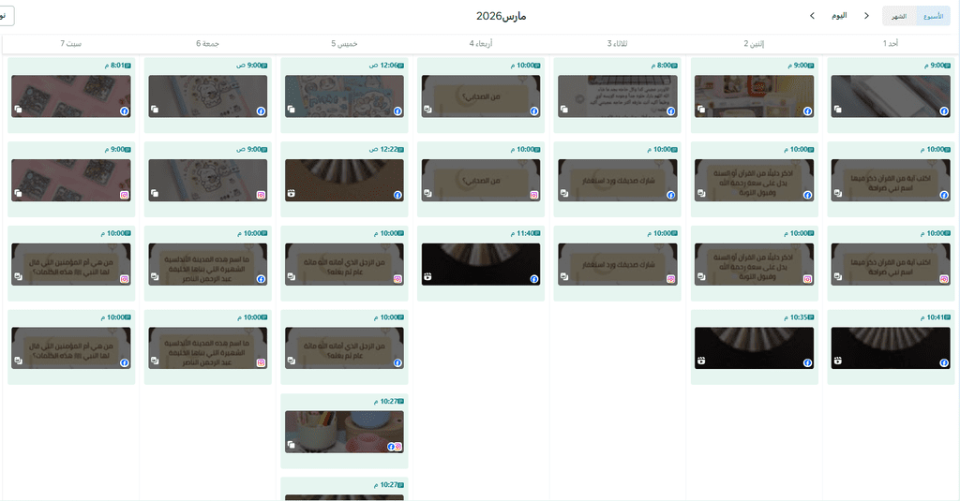Click the arrow between اليوم and الشهر
Screen dimensions: 960x501
point(866,16)
